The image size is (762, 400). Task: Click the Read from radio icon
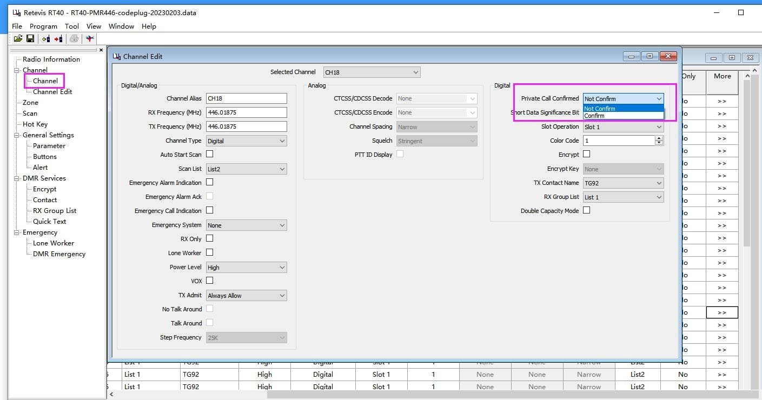click(x=46, y=38)
